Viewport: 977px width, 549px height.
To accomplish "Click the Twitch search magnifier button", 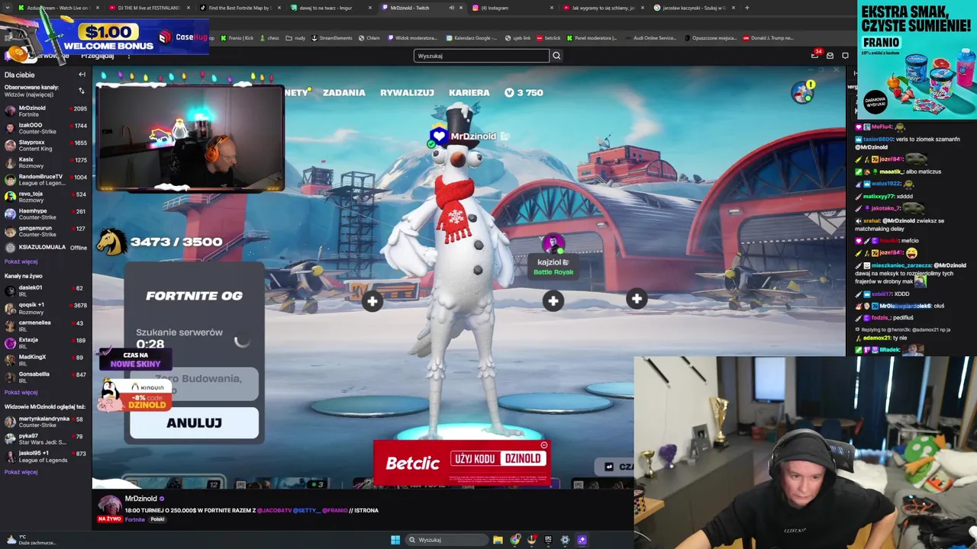I will click(x=556, y=56).
